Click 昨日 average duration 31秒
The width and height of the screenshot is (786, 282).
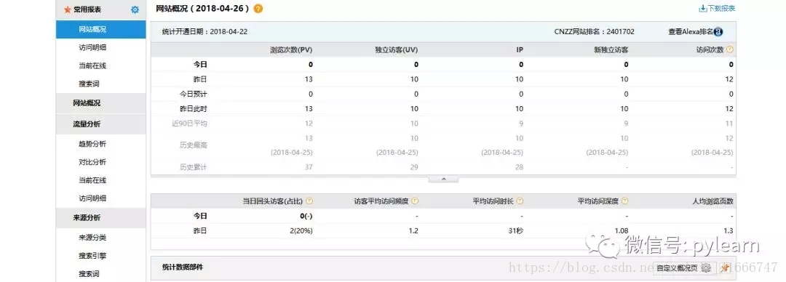[516, 231]
